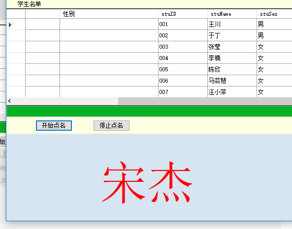Select the name cell 汪小萍

[232, 91]
